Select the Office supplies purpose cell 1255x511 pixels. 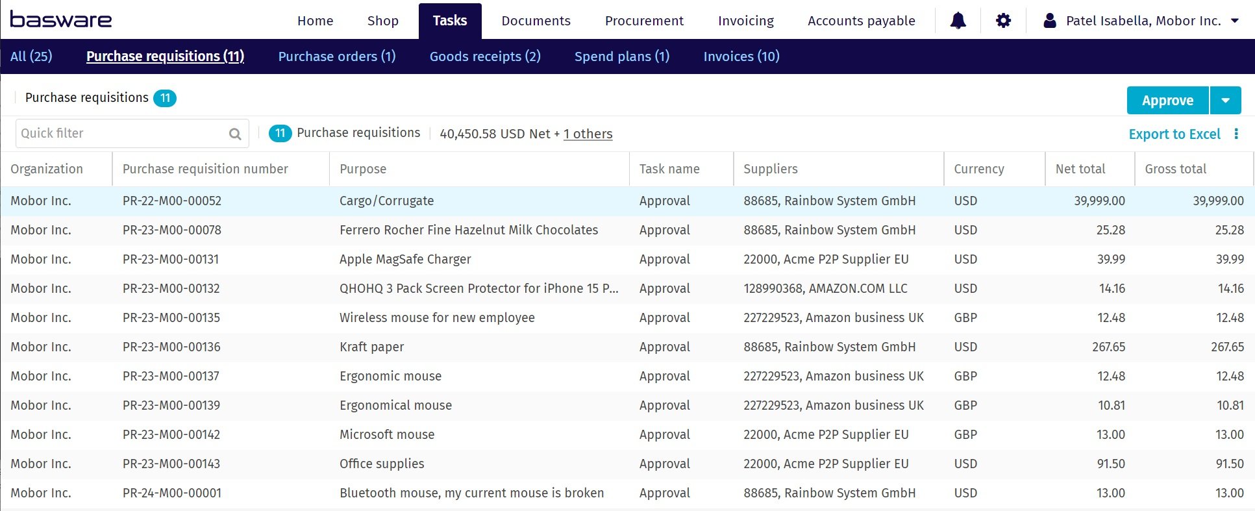click(382, 464)
